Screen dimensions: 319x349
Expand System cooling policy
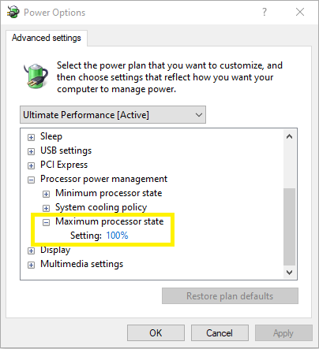tap(46, 208)
